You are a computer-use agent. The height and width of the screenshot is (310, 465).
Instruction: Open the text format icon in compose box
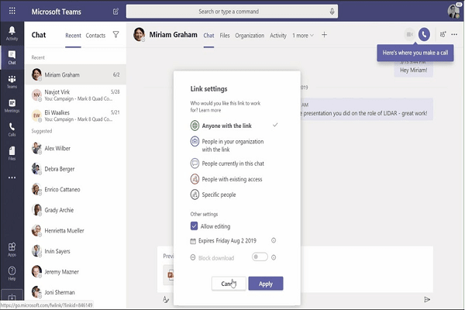coord(166,299)
